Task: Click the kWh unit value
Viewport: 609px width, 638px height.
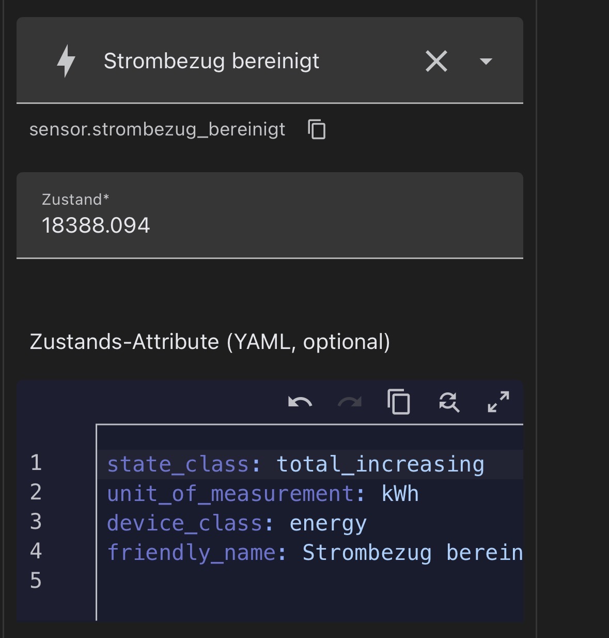Action: point(400,494)
